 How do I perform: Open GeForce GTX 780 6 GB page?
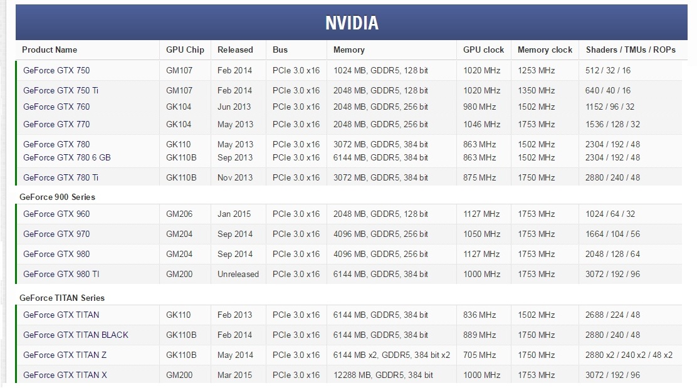66,157
